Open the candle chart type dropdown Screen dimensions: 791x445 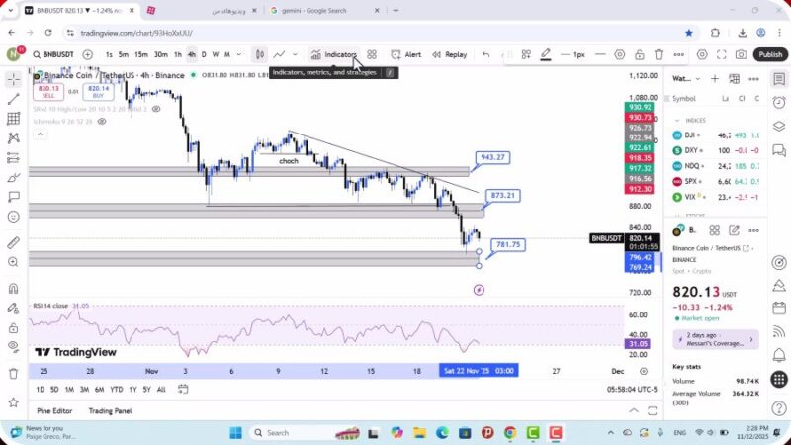pos(259,54)
